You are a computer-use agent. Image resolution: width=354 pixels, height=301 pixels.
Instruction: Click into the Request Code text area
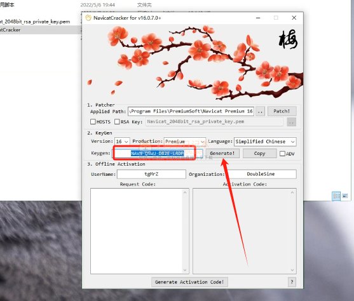(137, 231)
